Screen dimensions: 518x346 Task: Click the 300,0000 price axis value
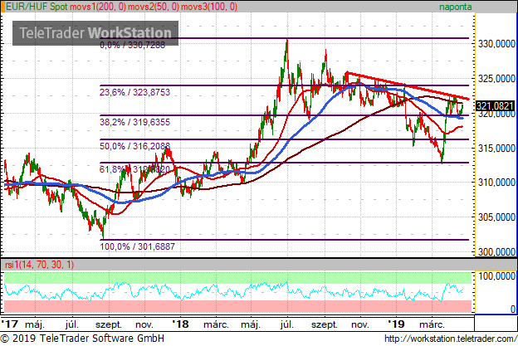coord(497,252)
